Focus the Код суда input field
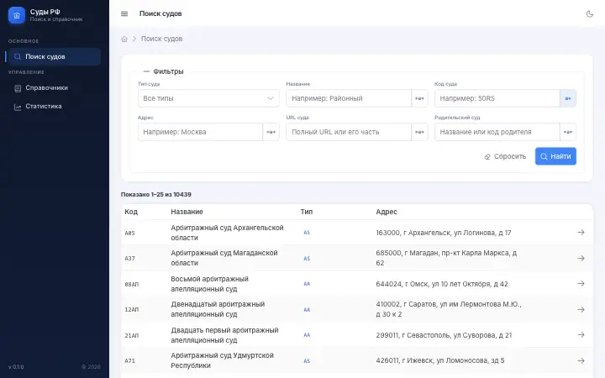The image size is (605, 378). 497,98
